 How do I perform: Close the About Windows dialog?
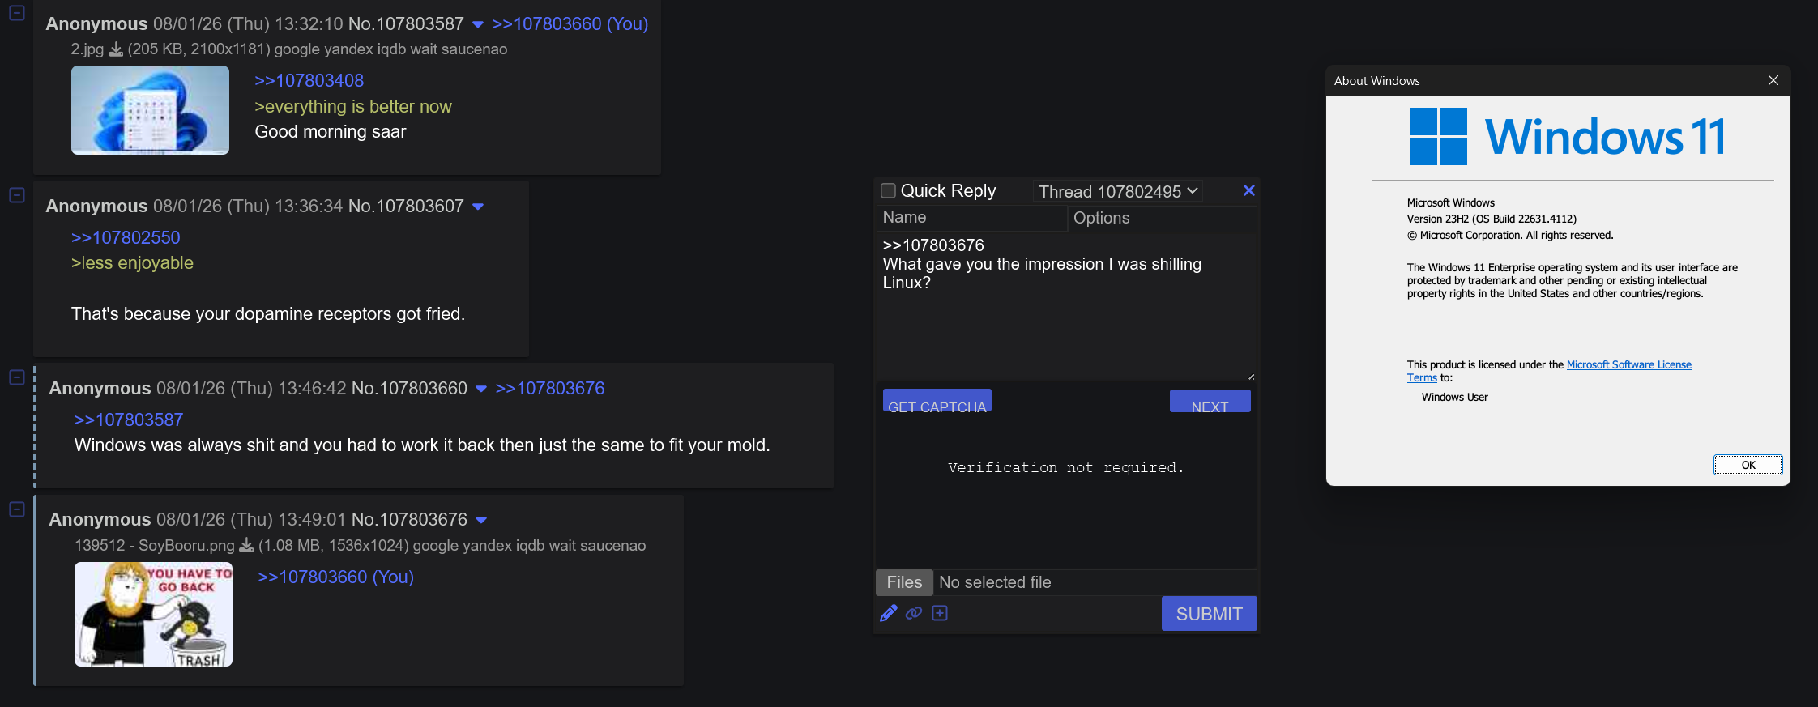(1773, 80)
